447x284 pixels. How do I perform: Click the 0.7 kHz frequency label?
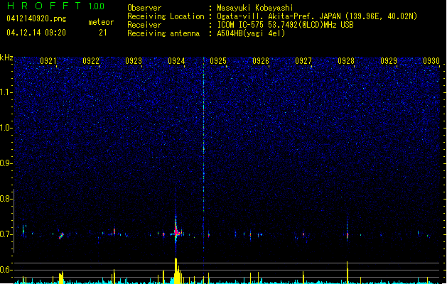tap(6, 234)
